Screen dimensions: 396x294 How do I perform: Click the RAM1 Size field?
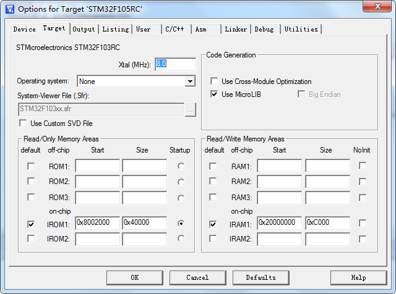point(328,166)
